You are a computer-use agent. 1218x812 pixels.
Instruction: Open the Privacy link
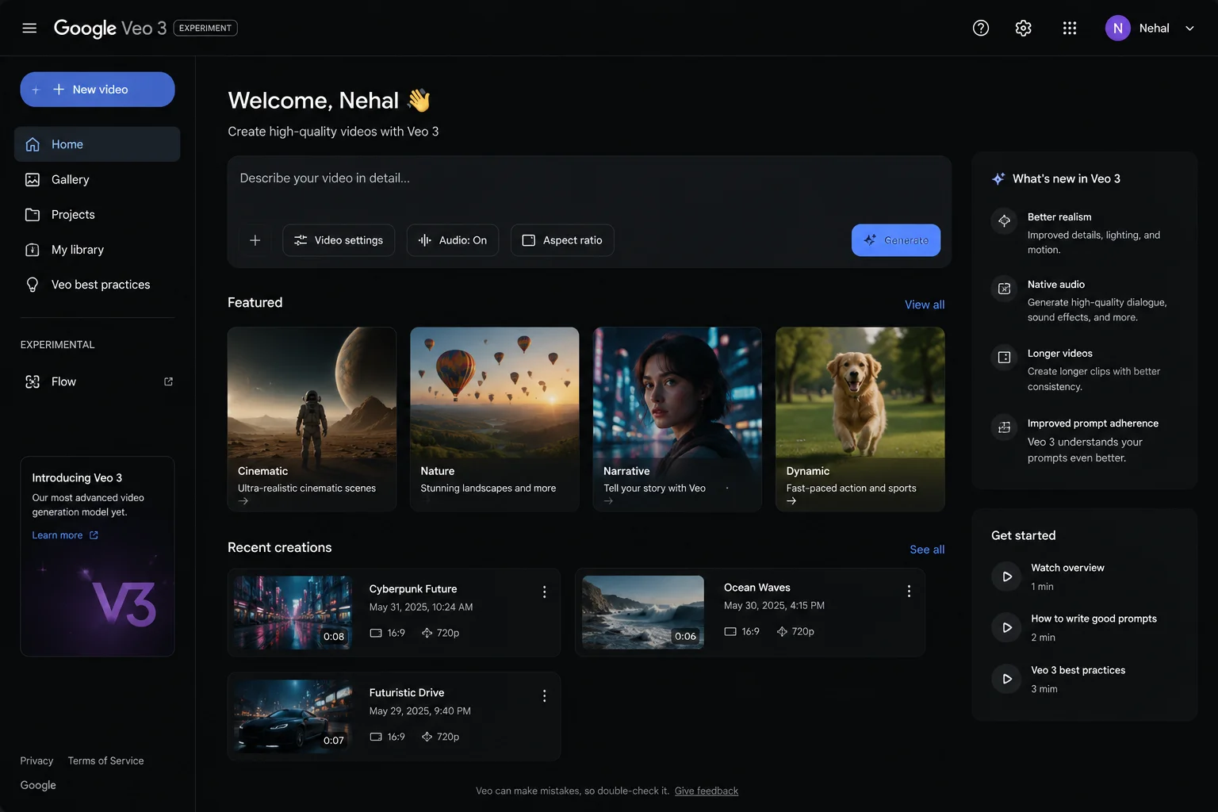36,760
